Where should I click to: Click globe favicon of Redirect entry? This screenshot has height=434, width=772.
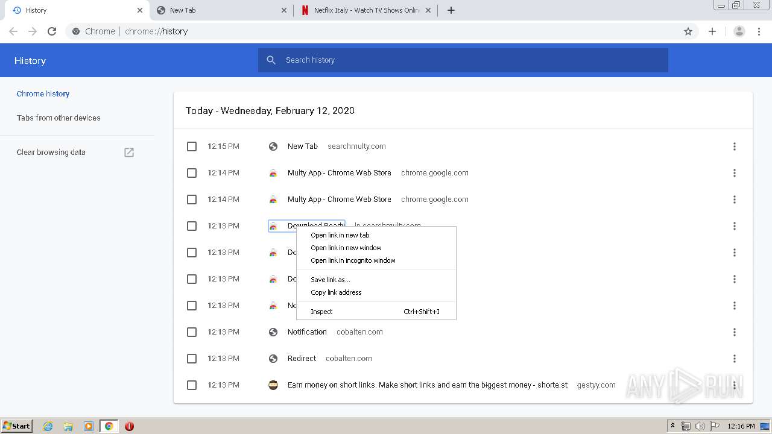[x=273, y=359]
